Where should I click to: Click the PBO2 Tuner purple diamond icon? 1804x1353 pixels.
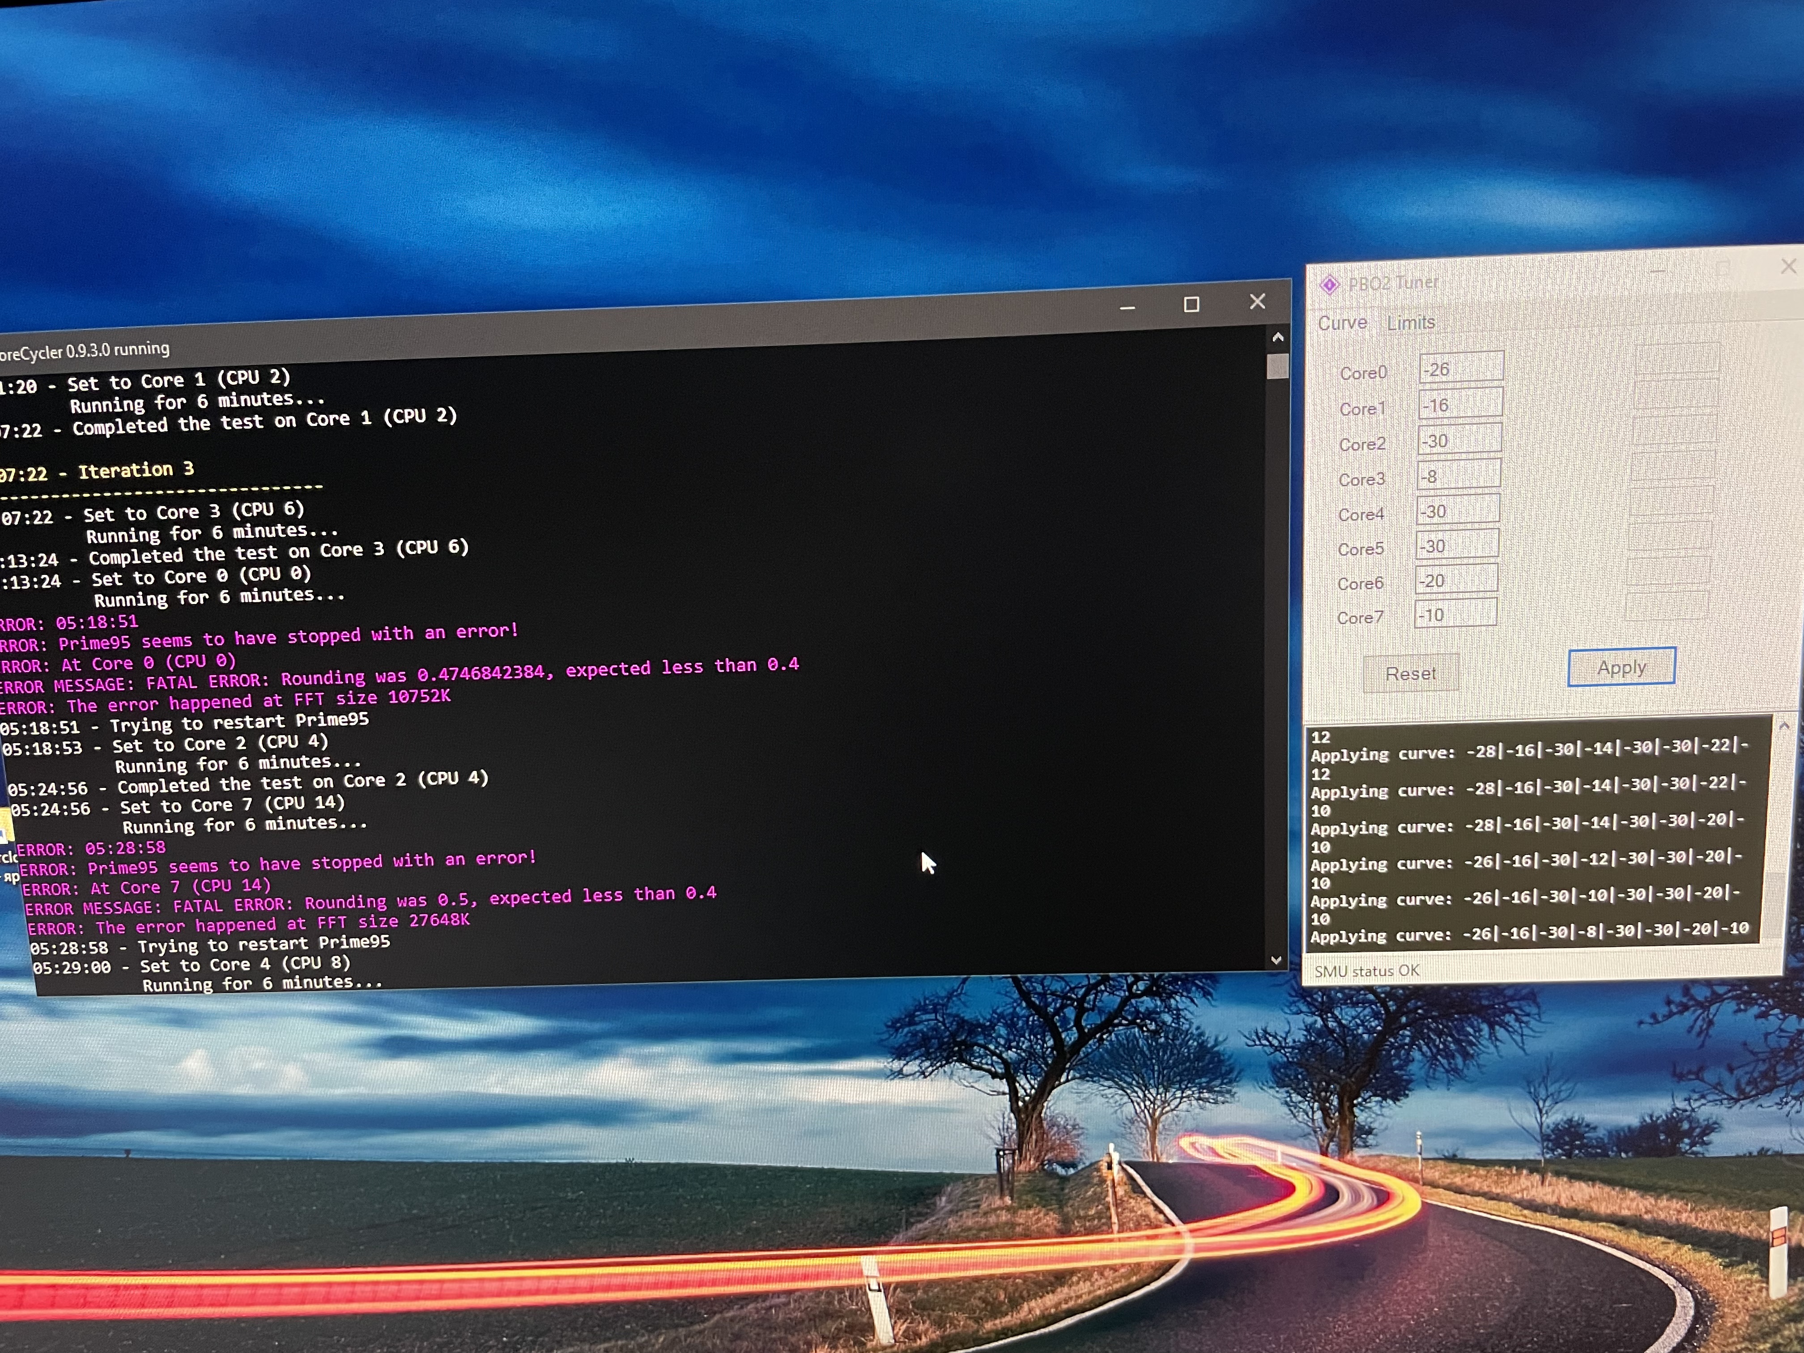[1329, 285]
